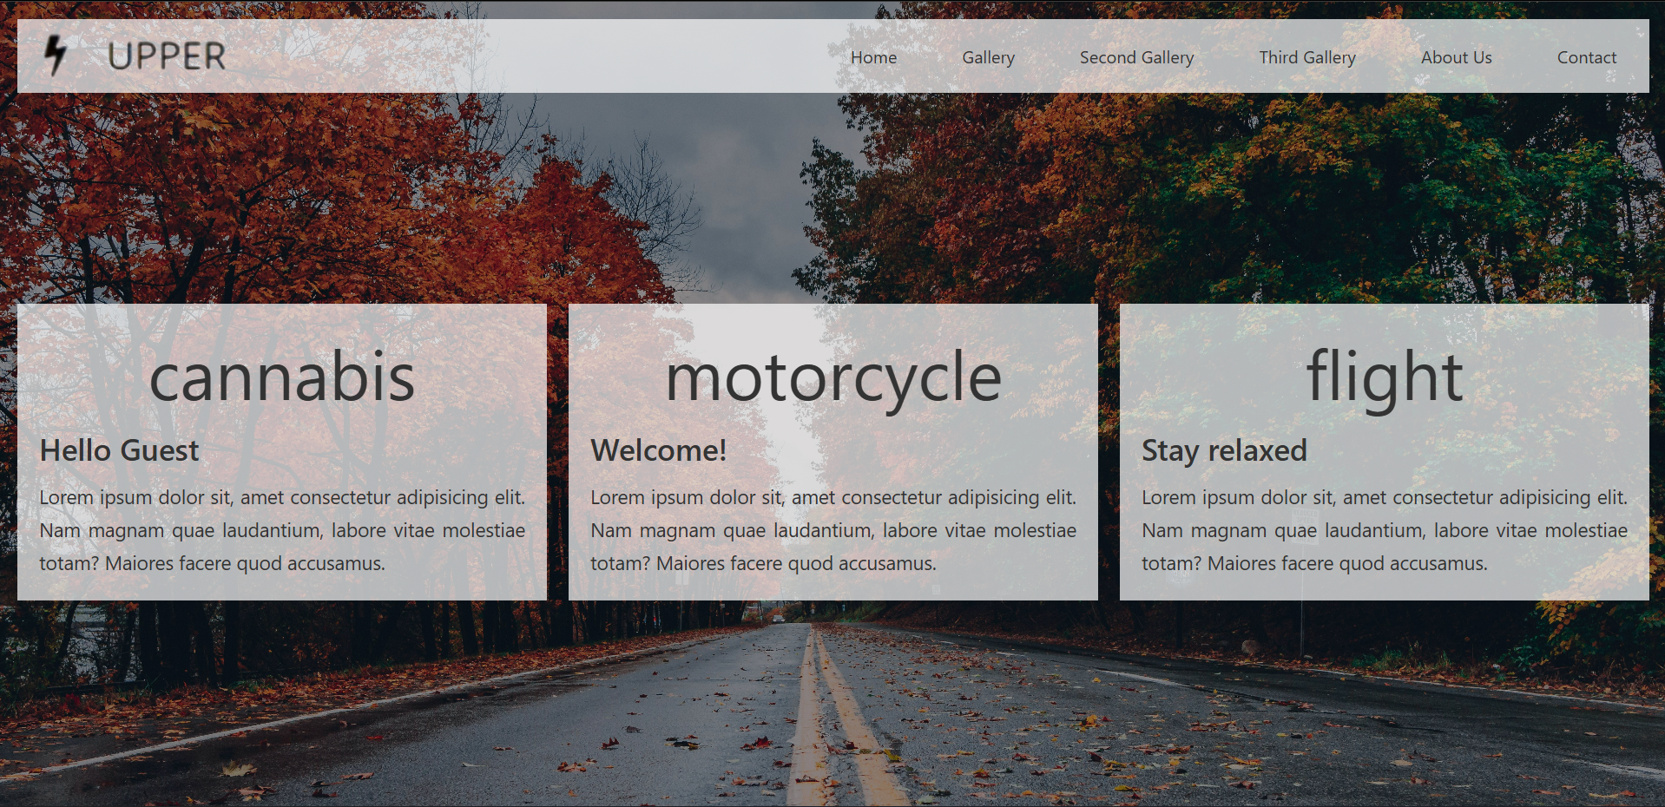Image resolution: width=1665 pixels, height=807 pixels.
Task: Click the paragraph under Welcome!
Action: click(x=833, y=530)
